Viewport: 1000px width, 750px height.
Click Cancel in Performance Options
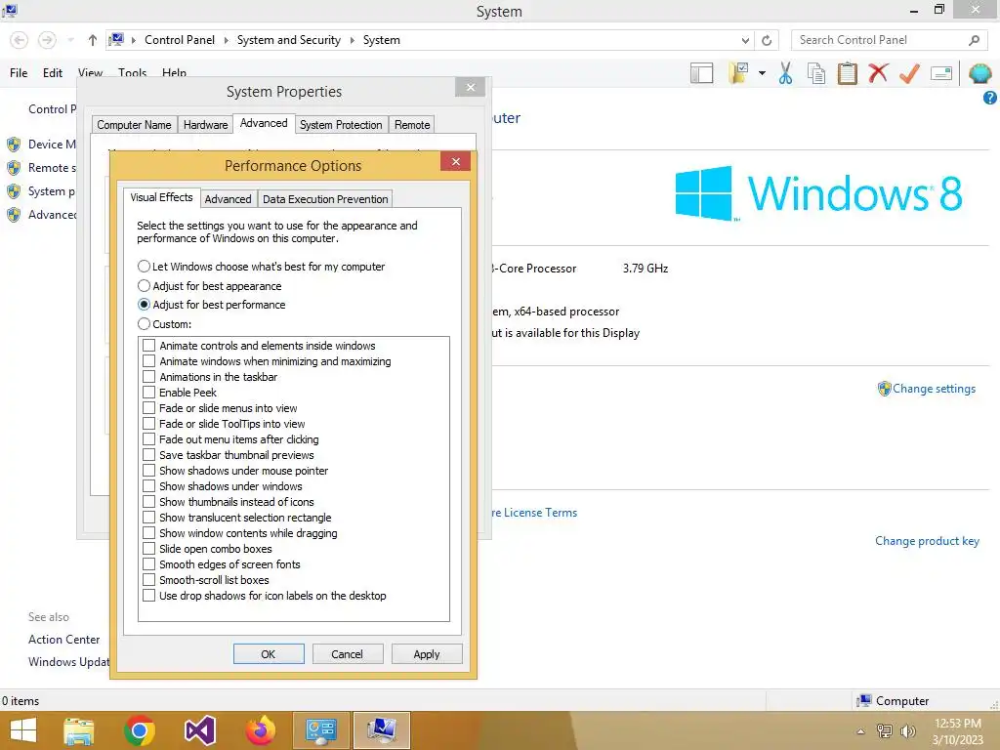[x=347, y=653]
